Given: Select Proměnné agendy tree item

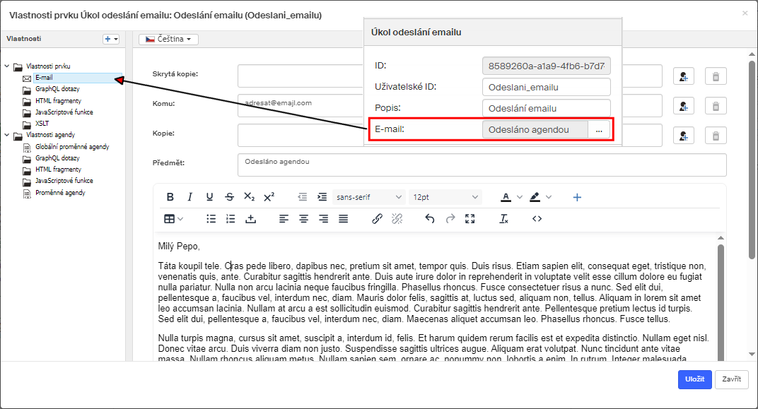Looking at the screenshot, I should click(x=60, y=193).
